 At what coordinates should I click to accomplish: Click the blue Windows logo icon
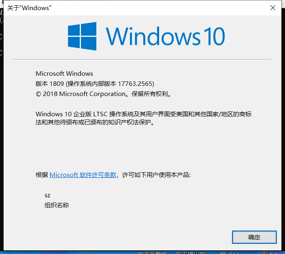pos(82,36)
